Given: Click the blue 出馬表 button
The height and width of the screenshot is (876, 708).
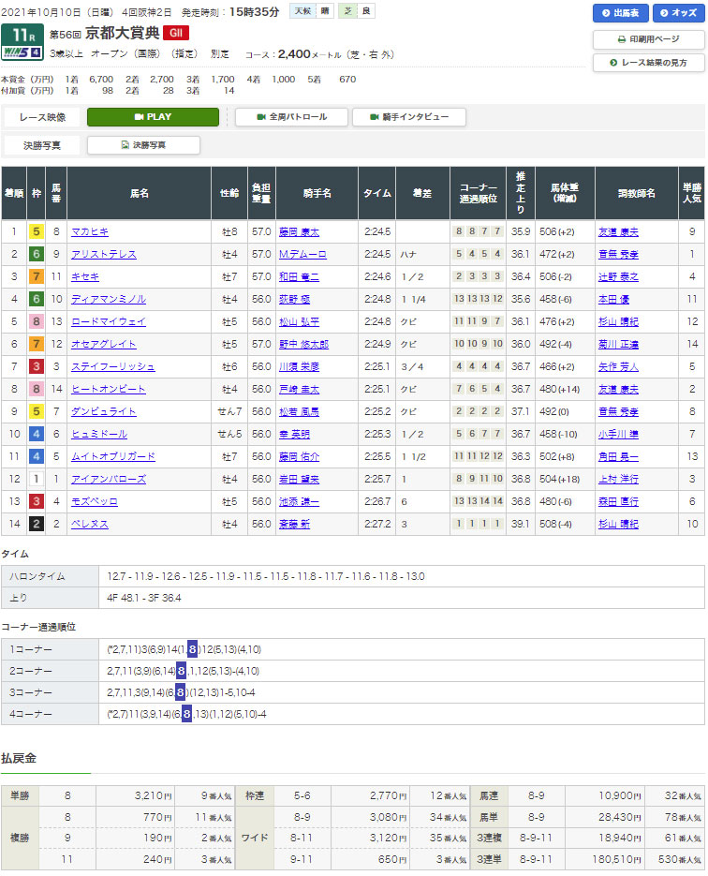Looking at the screenshot, I should (620, 13).
